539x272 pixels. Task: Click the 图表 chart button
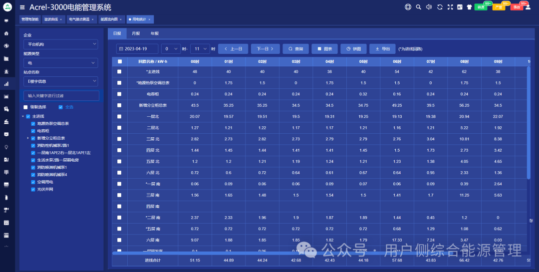click(324, 49)
